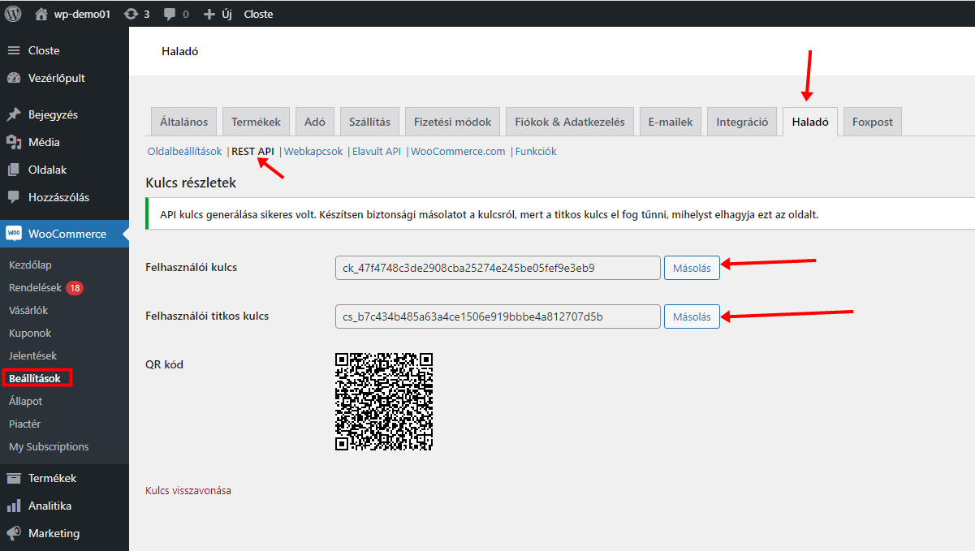Select the Foxpost settings tab
The image size is (975, 551).
872,122
